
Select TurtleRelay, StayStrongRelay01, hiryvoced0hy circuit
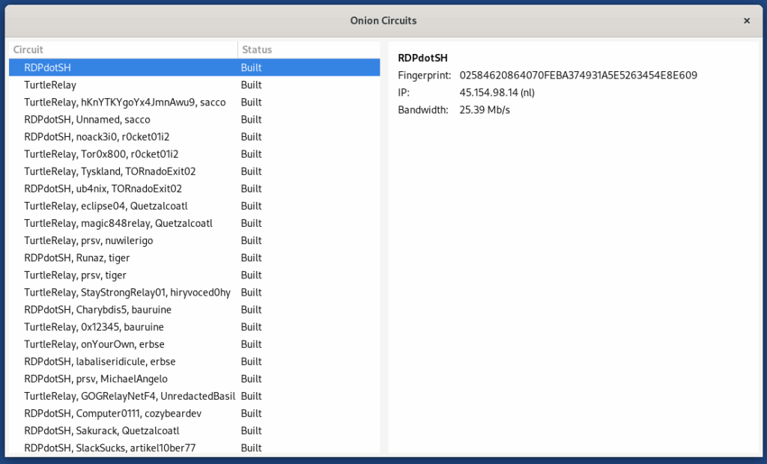tap(127, 292)
